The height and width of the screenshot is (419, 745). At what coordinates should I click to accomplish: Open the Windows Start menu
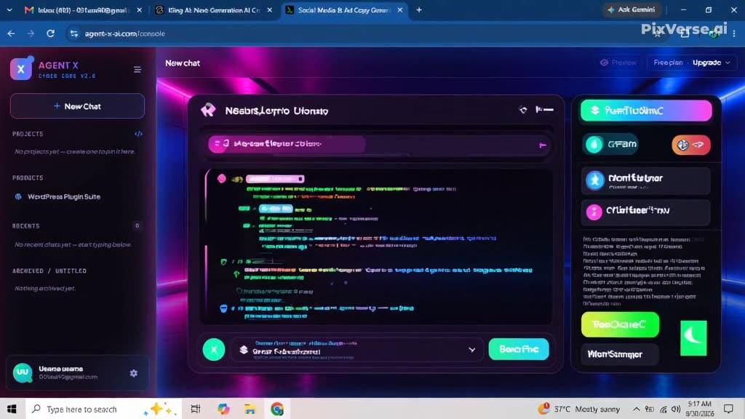coord(12,409)
